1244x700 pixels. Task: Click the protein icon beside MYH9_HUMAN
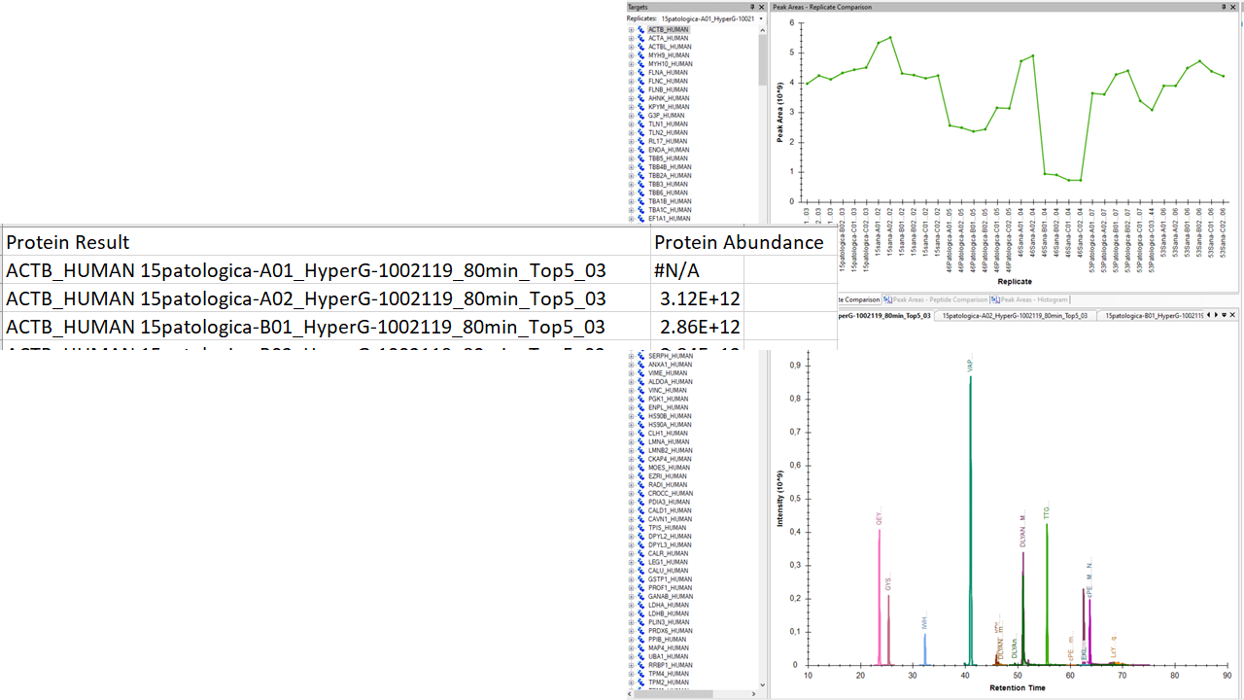(640, 55)
